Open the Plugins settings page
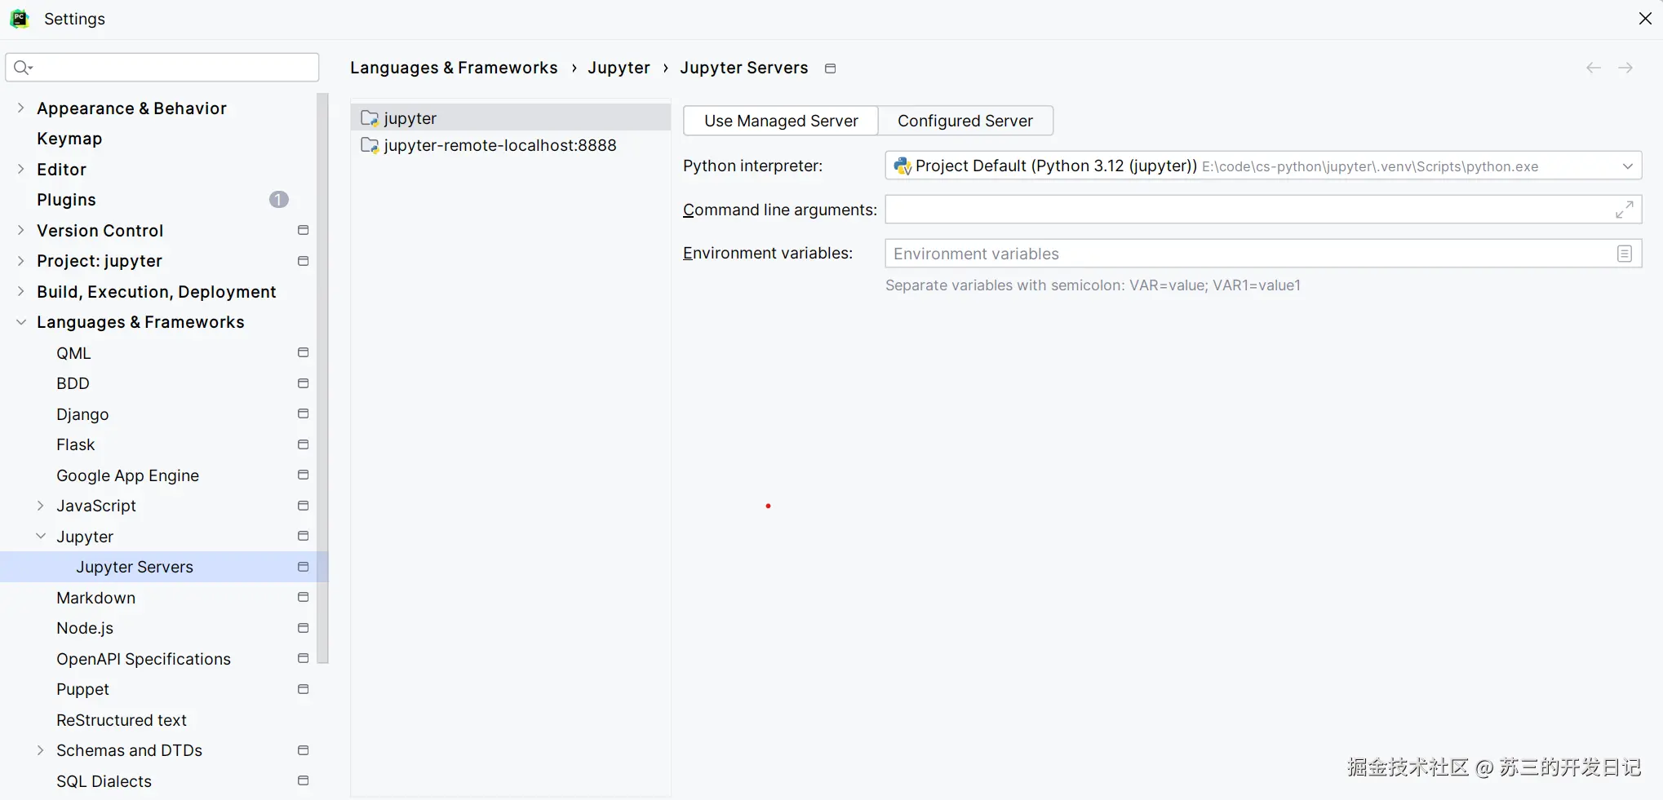The height and width of the screenshot is (800, 1663). (66, 200)
